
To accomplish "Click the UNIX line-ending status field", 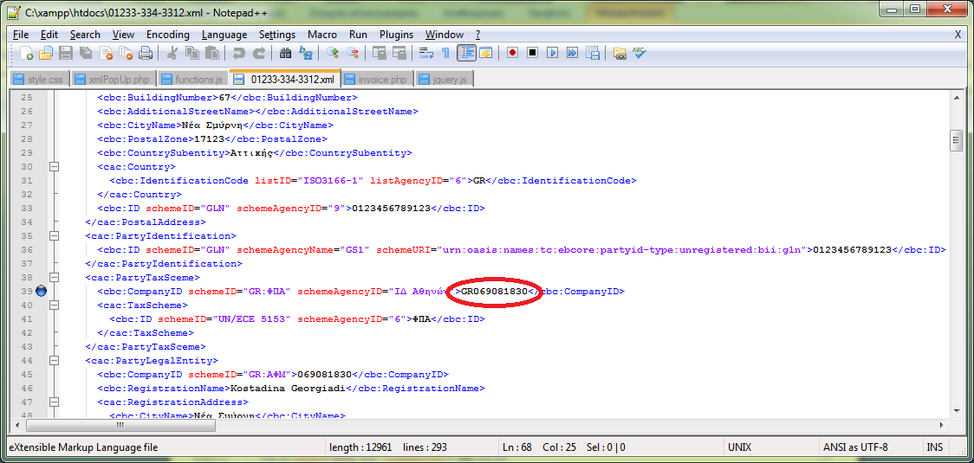I will click(x=771, y=447).
